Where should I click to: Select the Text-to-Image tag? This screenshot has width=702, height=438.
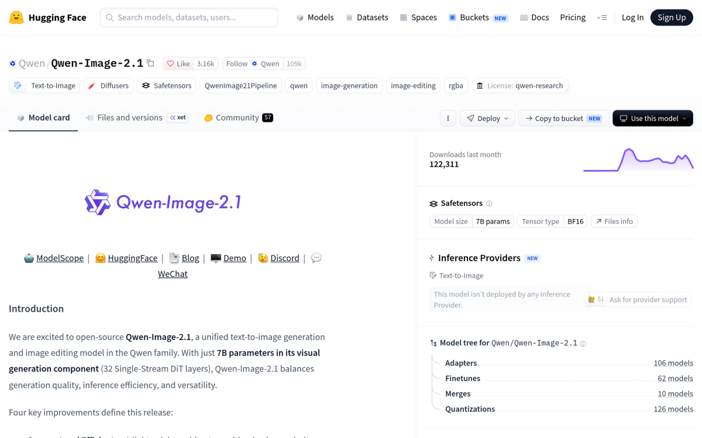(x=44, y=85)
